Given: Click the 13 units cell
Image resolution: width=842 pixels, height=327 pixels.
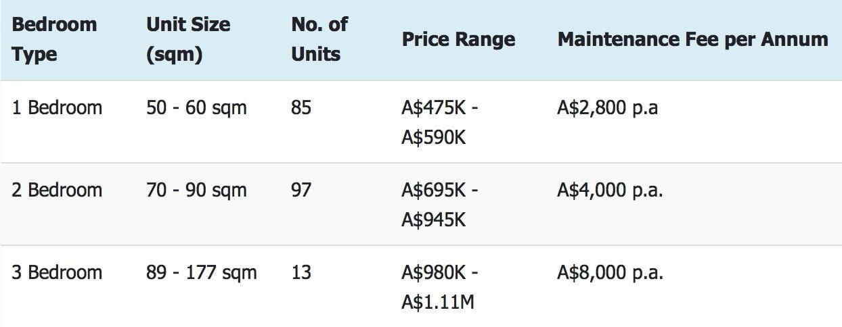Looking at the screenshot, I should 301,272.
